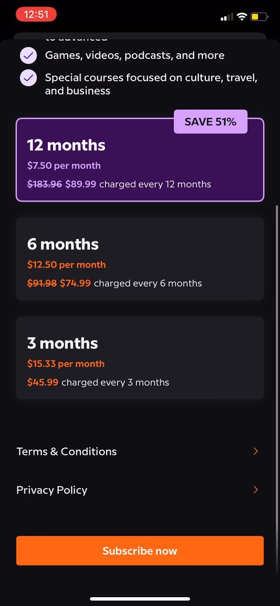The height and width of the screenshot is (606, 280).
Task: Tap the Subscribe now button
Action: tap(140, 551)
